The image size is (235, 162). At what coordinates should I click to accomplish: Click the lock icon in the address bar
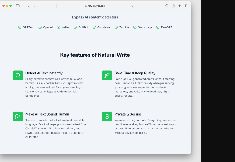coord(86,6)
